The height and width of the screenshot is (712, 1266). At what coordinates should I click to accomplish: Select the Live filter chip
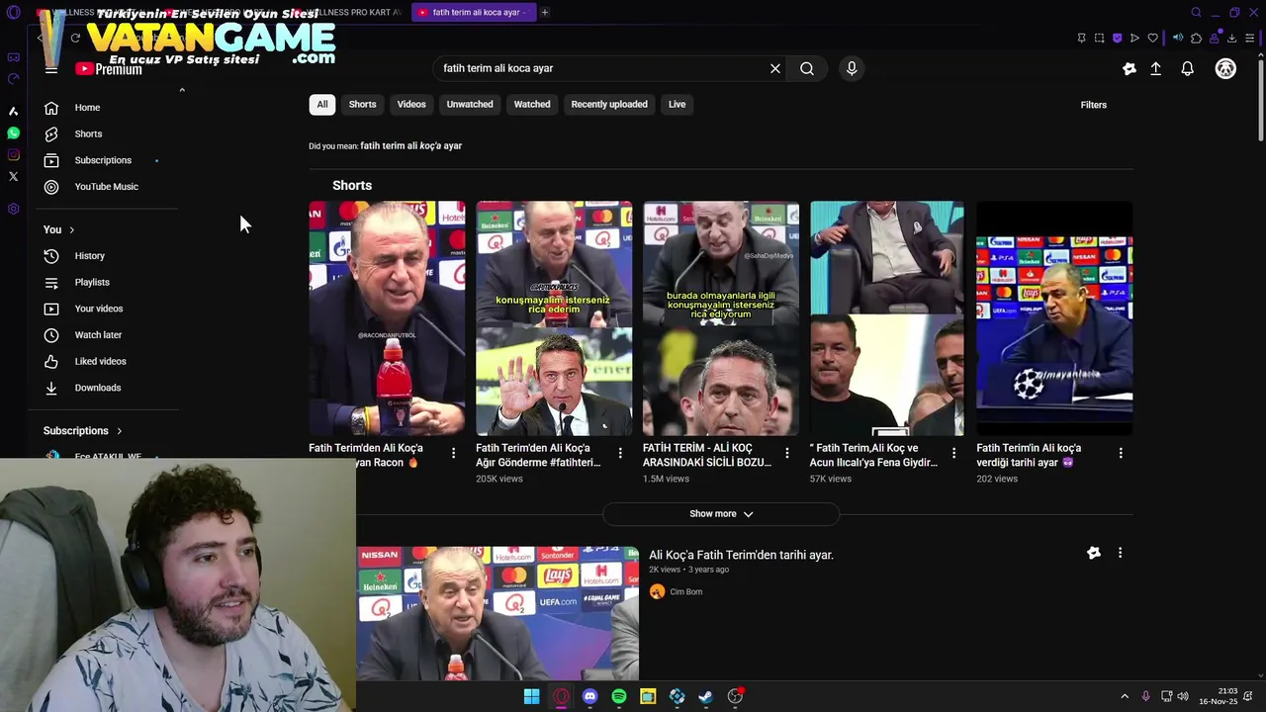pos(677,104)
